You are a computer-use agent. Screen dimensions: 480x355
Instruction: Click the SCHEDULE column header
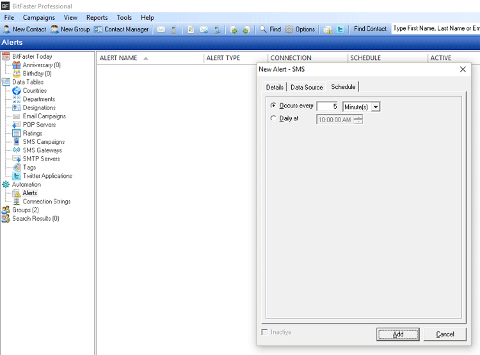pyautogui.click(x=388, y=58)
